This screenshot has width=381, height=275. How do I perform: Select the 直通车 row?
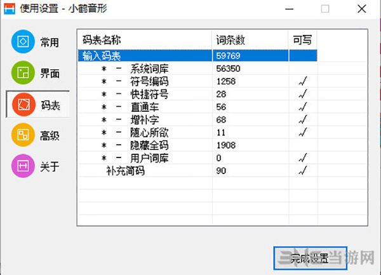pyautogui.click(x=197, y=107)
